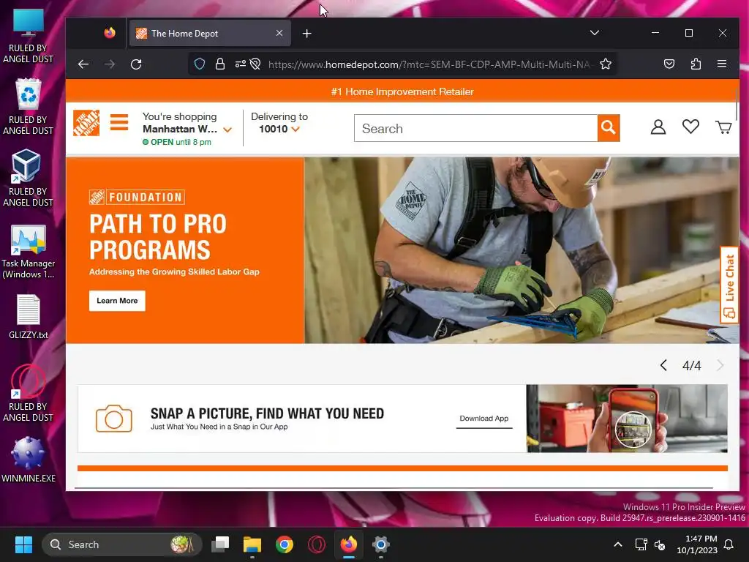
Task: Go to the next carousel slide
Action: [720, 366]
